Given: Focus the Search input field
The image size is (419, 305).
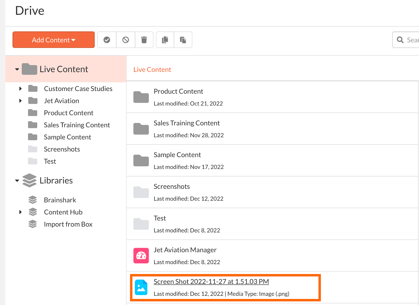Looking at the screenshot, I should pyautogui.click(x=406, y=40).
